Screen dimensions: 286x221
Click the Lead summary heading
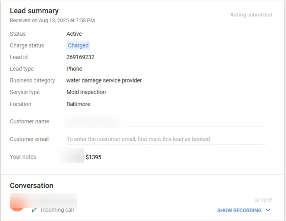pos(34,11)
